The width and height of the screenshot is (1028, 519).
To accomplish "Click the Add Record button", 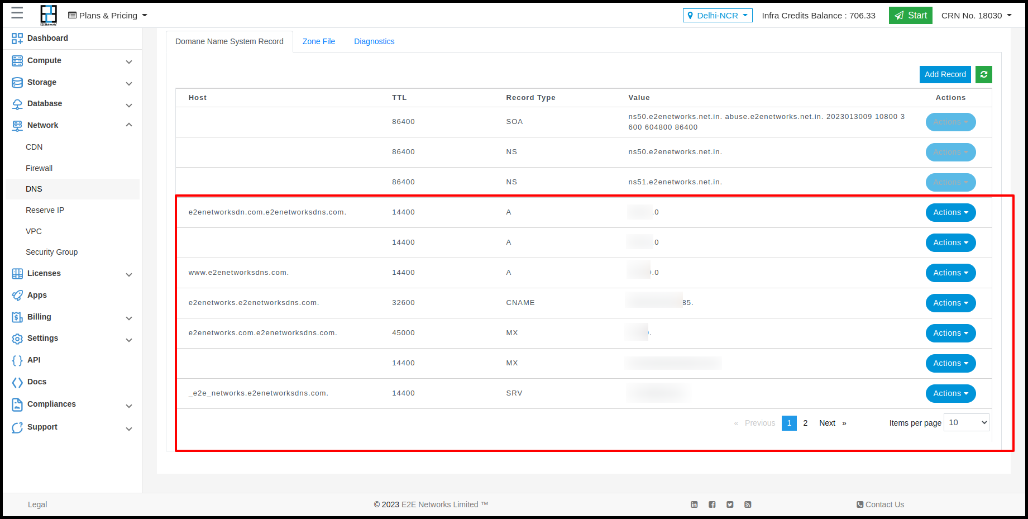I will click(x=945, y=74).
